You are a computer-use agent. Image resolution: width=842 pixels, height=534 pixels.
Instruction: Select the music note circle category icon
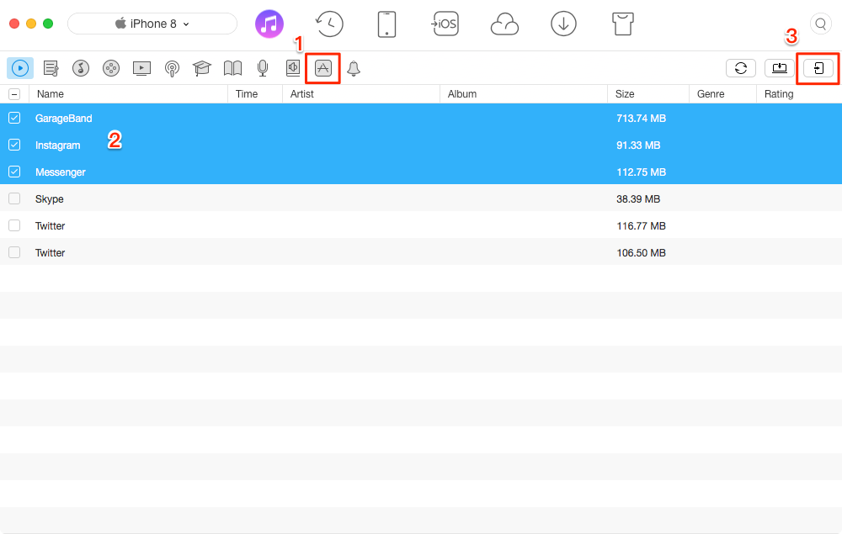click(x=81, y=68)
